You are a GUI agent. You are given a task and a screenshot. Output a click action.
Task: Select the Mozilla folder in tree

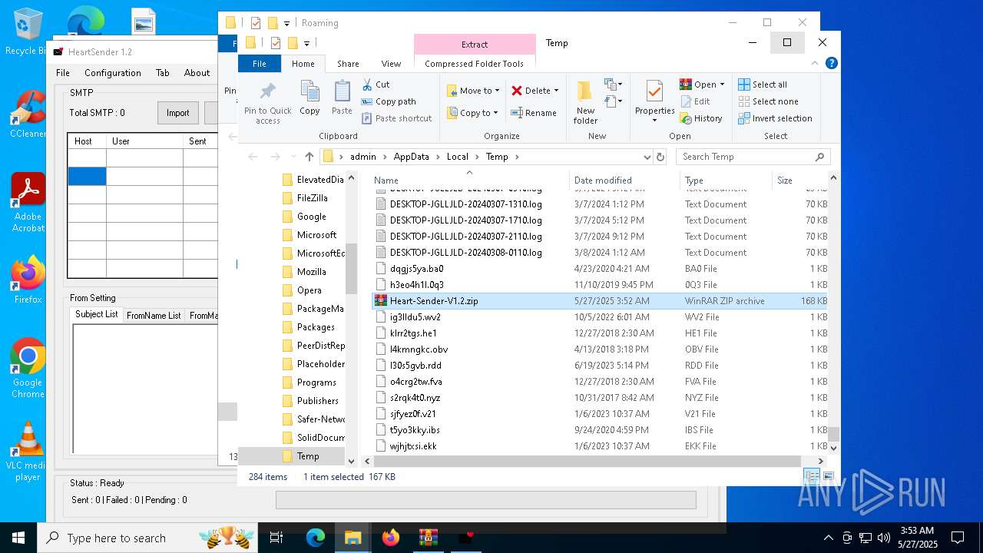pyautogui.click(x=311, y=272)
